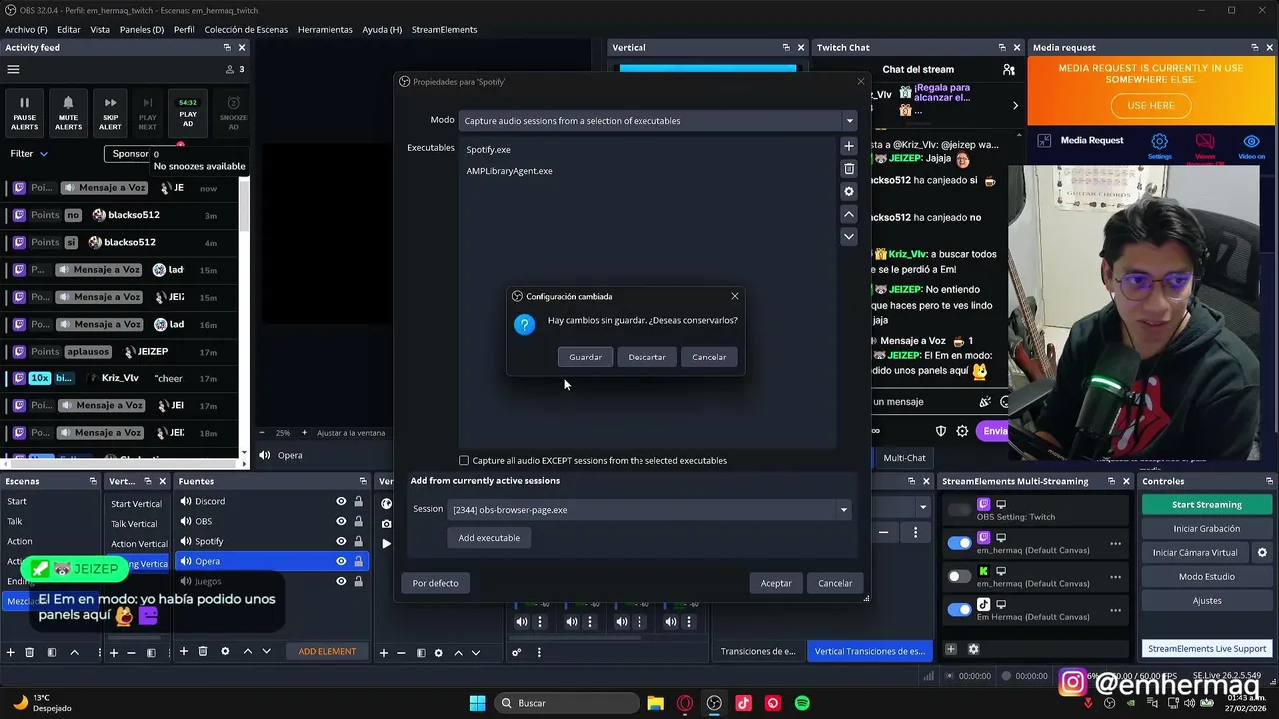Open options for Kick em_hermaq output
The image size is (1279, 719).
pos(1115,576)
